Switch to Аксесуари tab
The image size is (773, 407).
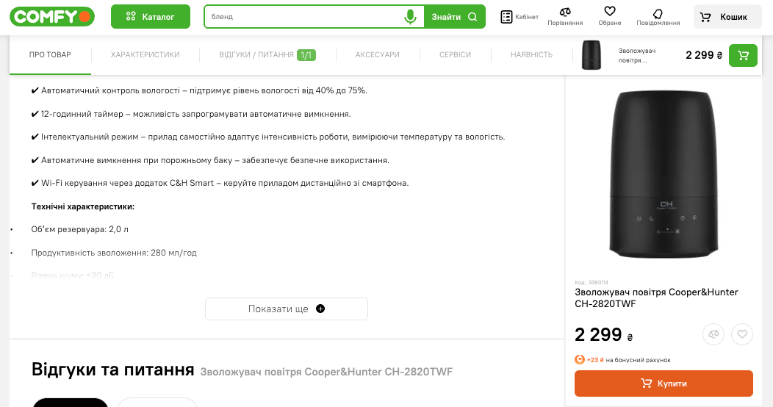point(378,54)
